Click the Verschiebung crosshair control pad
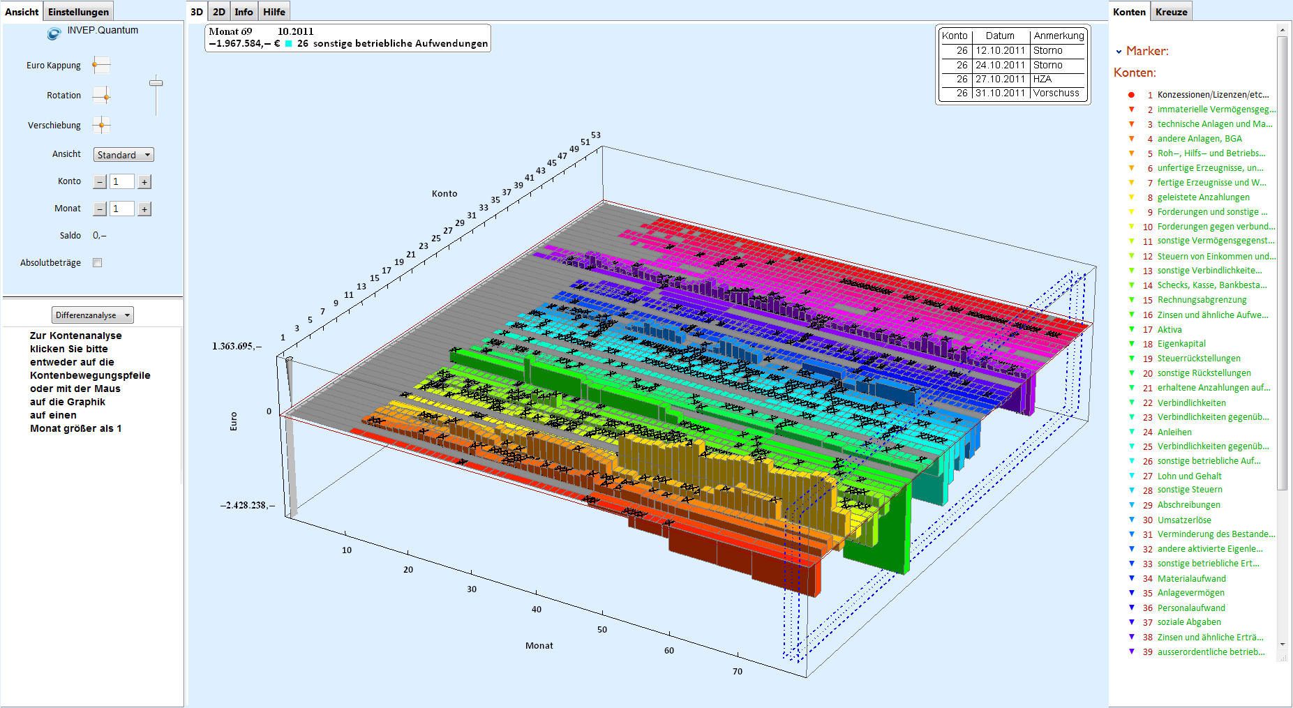The image size is (1293, 708). [101, 126]
